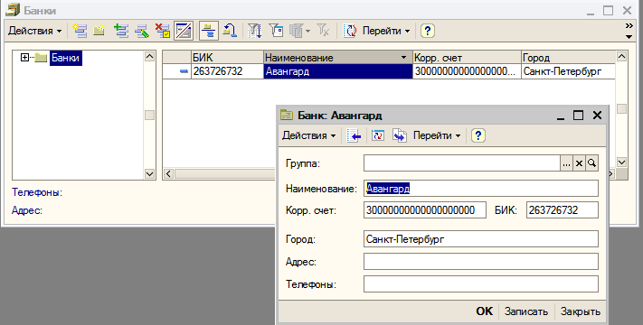
Task: Select the Банки folder in the tree
Action: pyautogui.click(x=66, y=58)
